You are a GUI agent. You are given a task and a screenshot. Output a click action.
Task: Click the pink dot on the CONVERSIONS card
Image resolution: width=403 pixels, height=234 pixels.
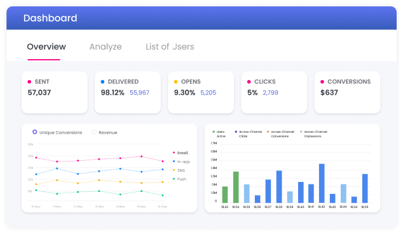point(322,82)
